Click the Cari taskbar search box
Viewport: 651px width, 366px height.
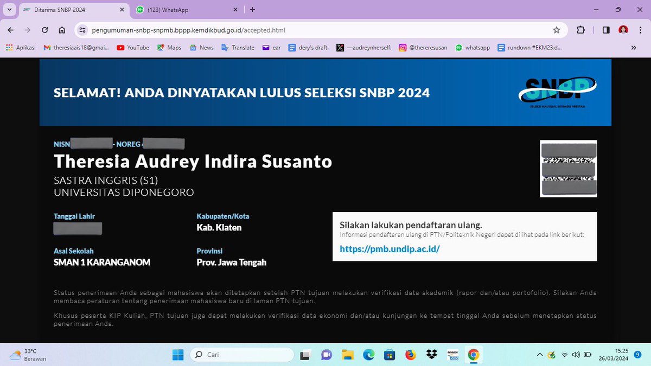tap(242, 355)
